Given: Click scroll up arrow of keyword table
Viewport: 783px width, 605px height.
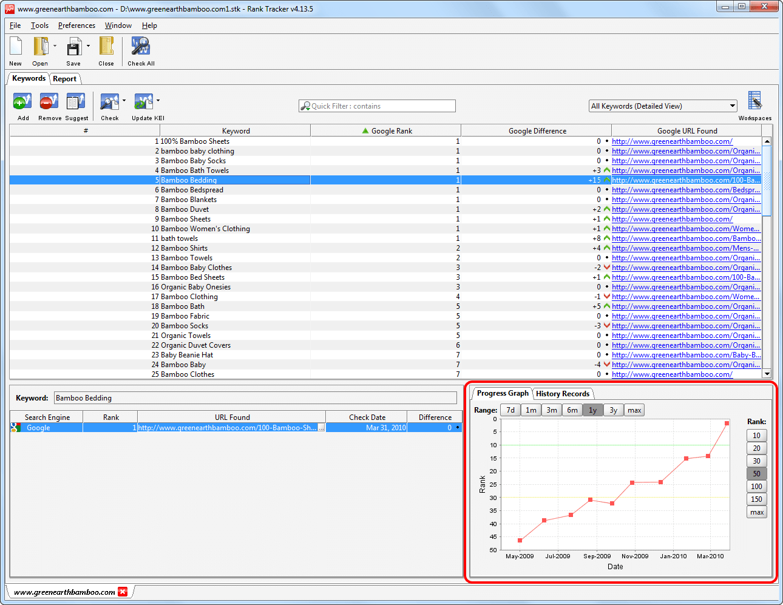Looking at the screenshot, I should coord(767,141).
